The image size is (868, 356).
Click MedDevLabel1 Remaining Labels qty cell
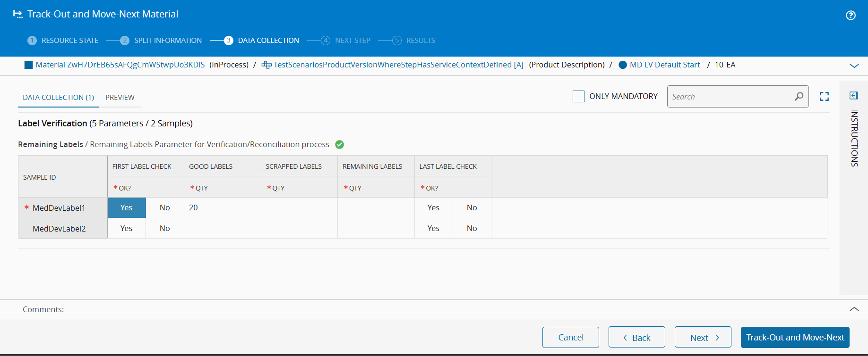point(376,207)
